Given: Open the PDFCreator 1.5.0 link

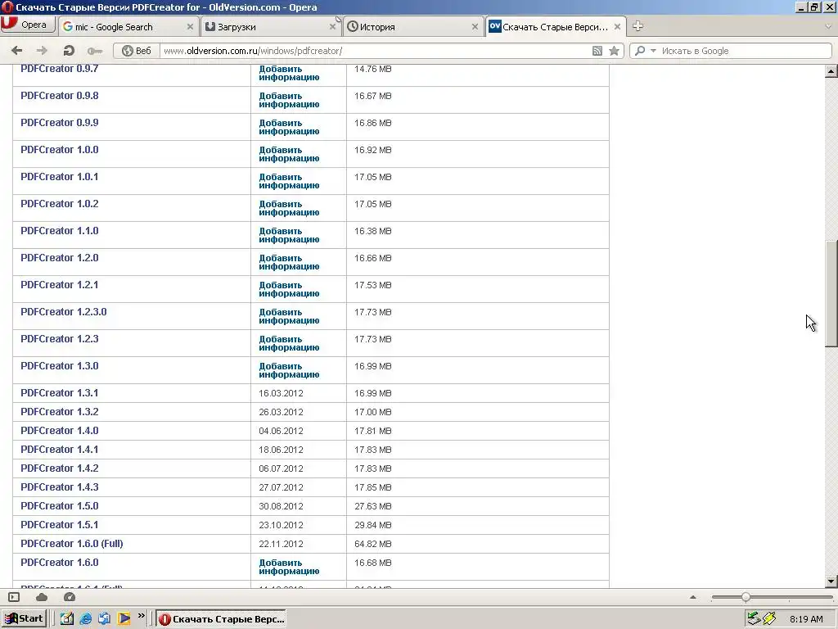Looking at the screenshot, I should [59, 506].
